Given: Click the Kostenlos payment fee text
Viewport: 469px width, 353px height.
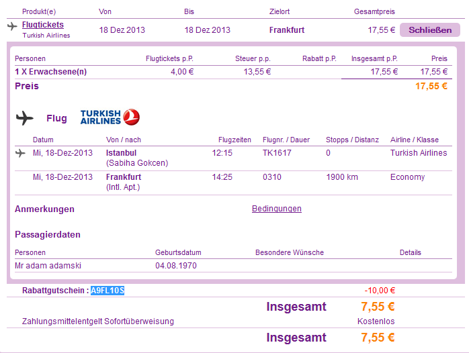Looking at the screenshot, I should click(x=376, y=321).
